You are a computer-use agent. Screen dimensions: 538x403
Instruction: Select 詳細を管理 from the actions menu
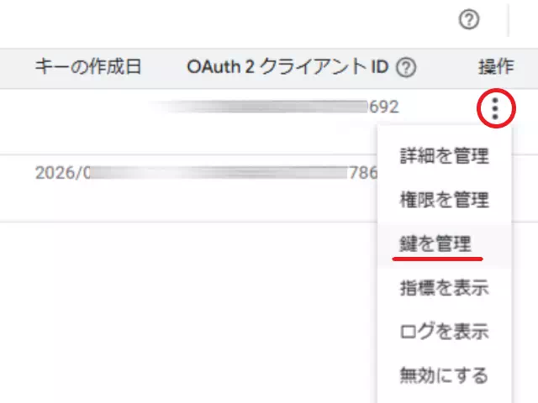(x=444, y=155)
